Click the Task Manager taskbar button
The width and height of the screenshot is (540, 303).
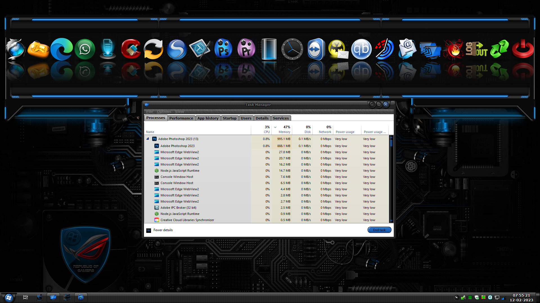click(53, 297)
